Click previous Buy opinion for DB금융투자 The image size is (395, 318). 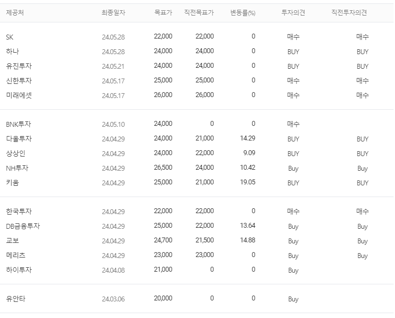click(362, 226)
